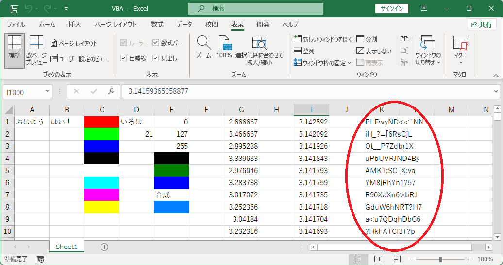Select row 5 header
Image resolution: width=503 pixels, height=265 pixels.
(7, 171)
